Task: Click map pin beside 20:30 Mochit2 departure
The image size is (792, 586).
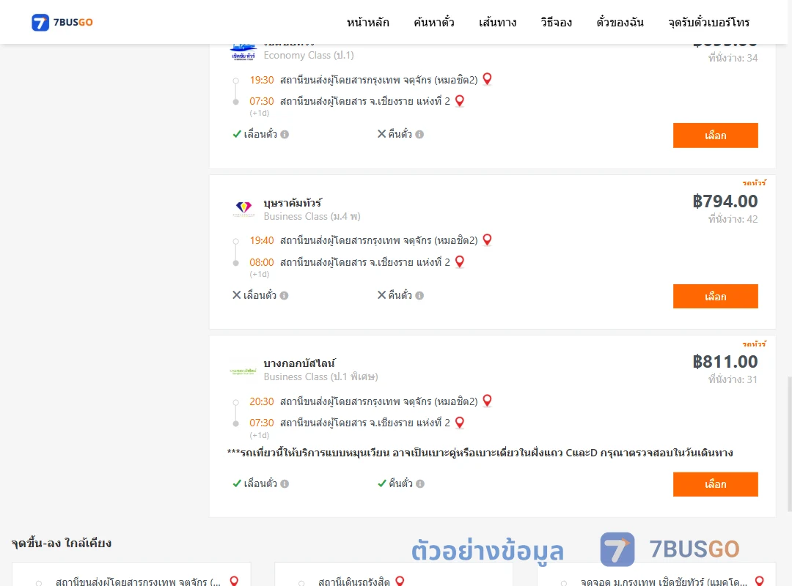Action: pos(487,401)
